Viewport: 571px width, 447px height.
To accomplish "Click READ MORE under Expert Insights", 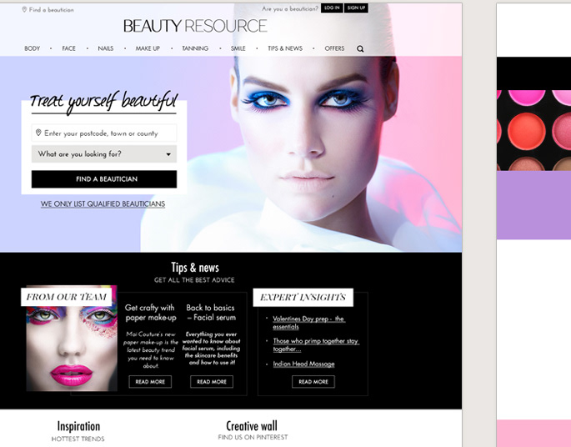I will tap(313, 382).
